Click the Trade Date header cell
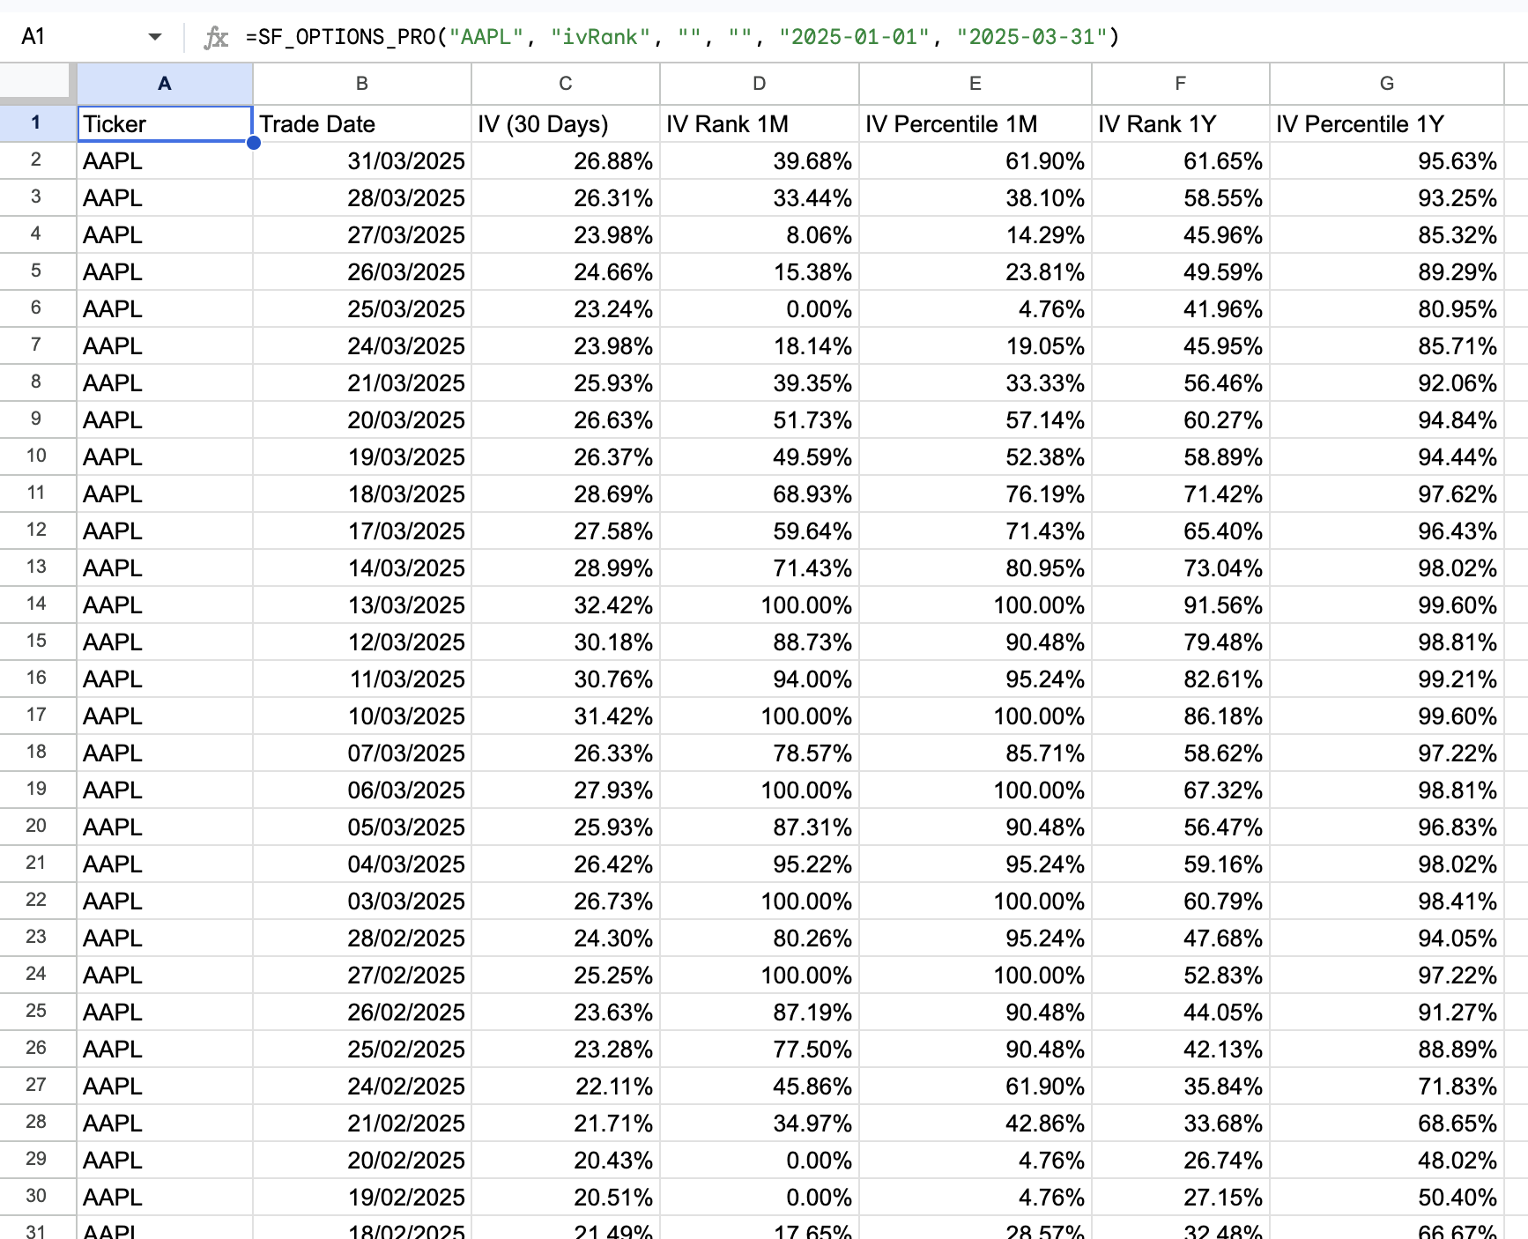 [362, 123]
